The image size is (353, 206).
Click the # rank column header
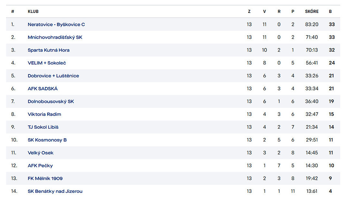point(13,11)
